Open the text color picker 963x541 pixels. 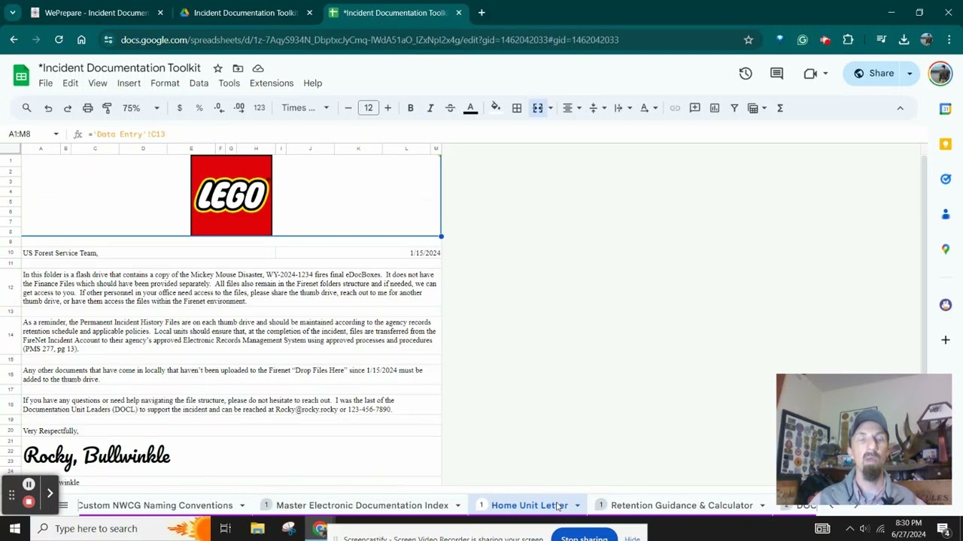coord(470,108)
